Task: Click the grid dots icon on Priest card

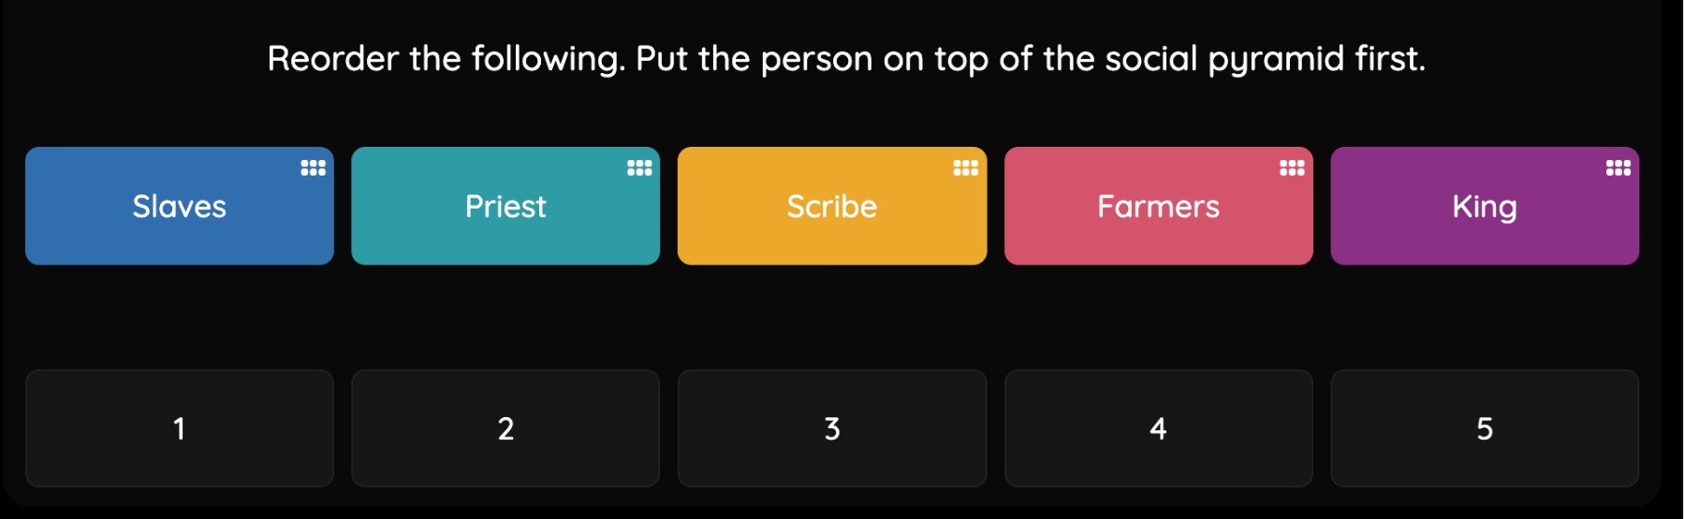Action: coord(639,168)
